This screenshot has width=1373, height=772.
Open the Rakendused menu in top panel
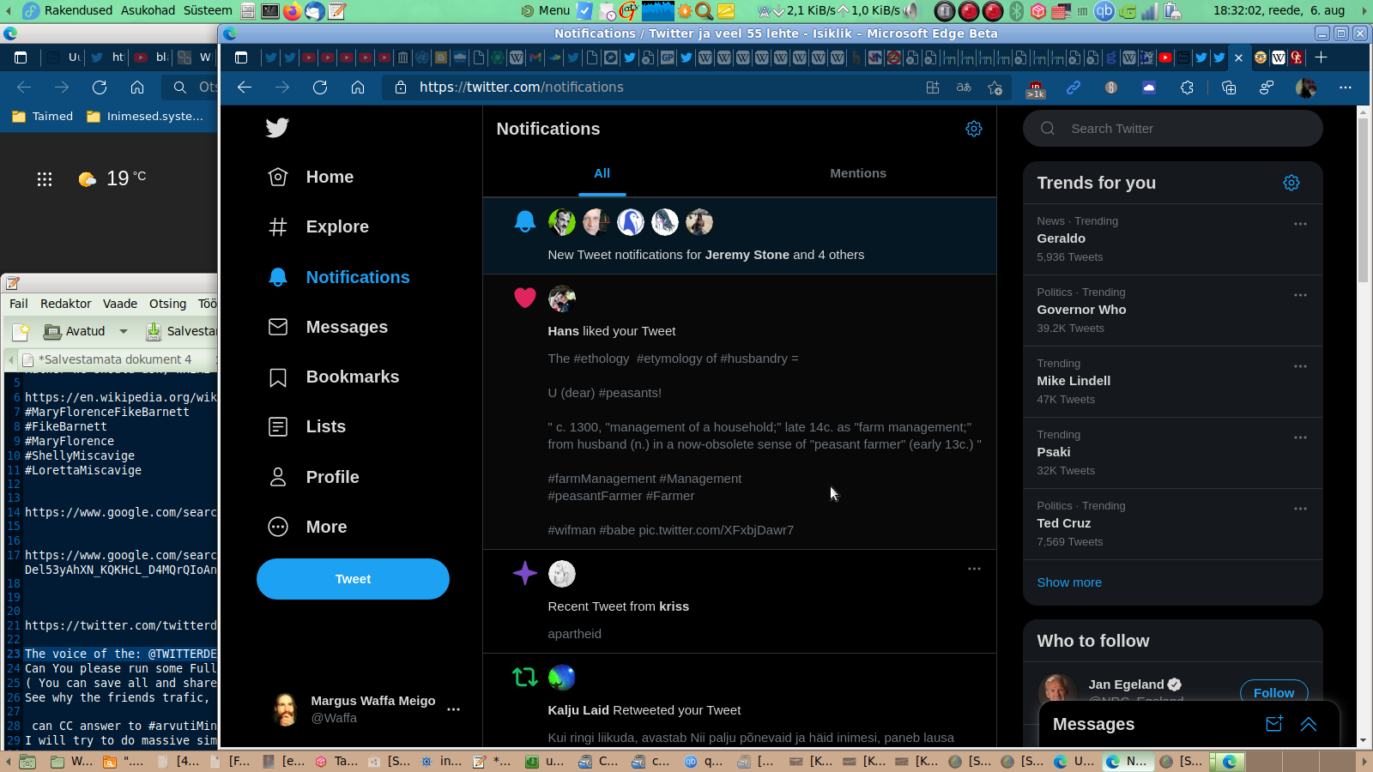78,10
